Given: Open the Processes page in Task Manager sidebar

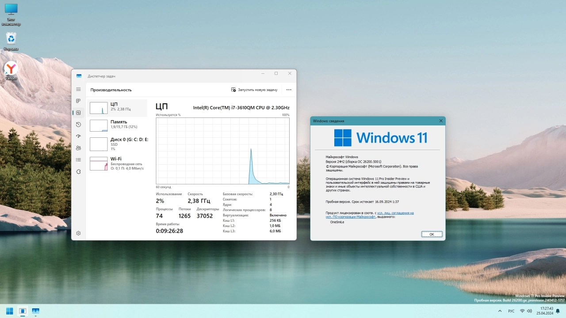Looking at the screenshot, I should pos(78,101).
